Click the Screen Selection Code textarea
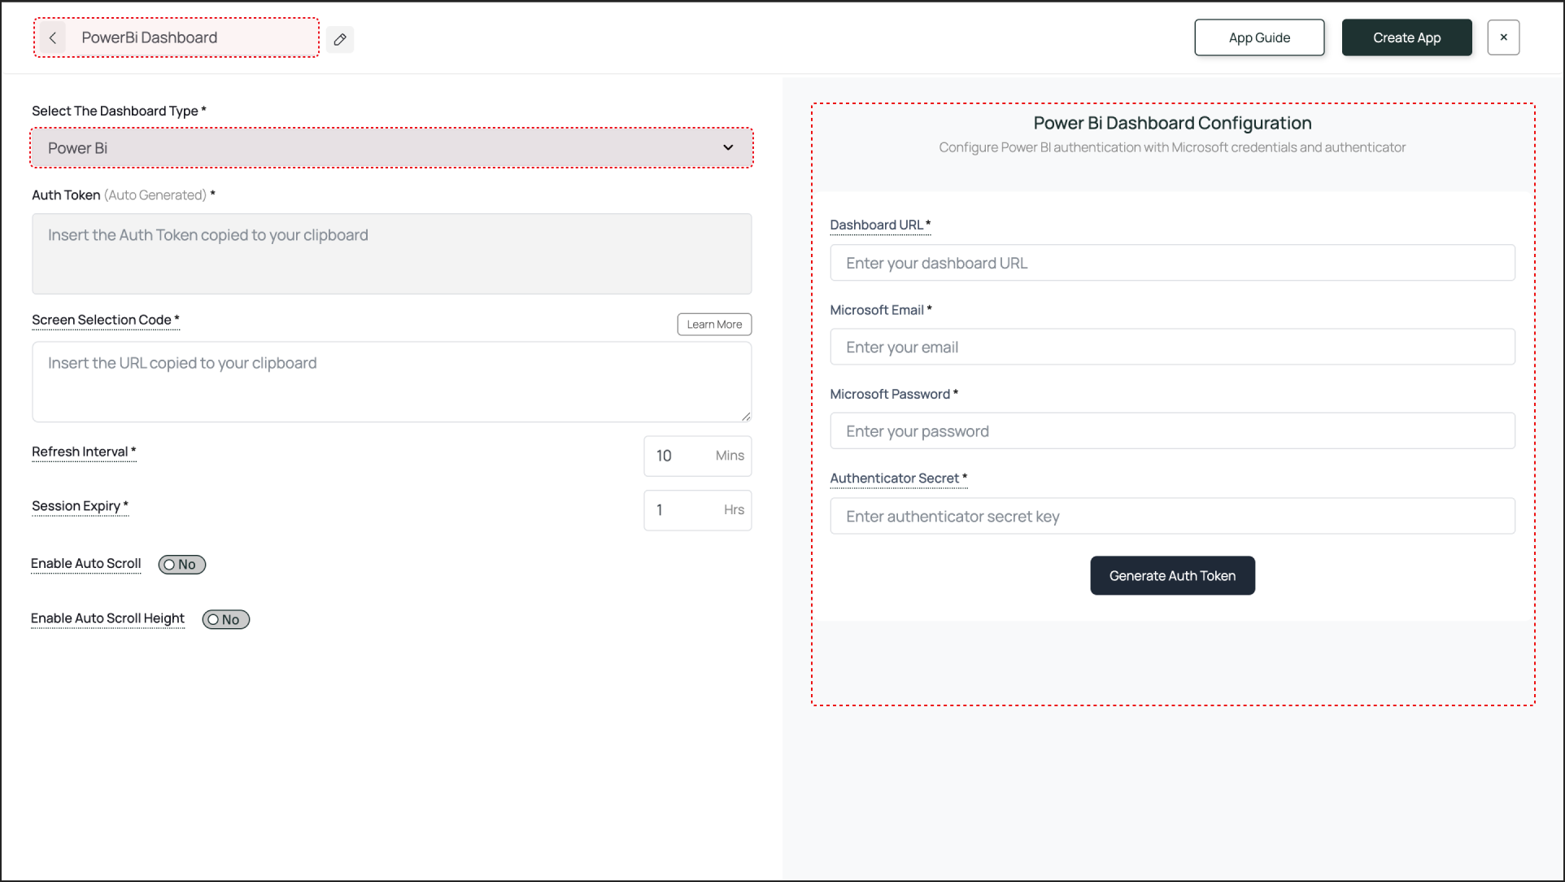The height and width of the screenshot is (882, 1565). tap(391, 382)
